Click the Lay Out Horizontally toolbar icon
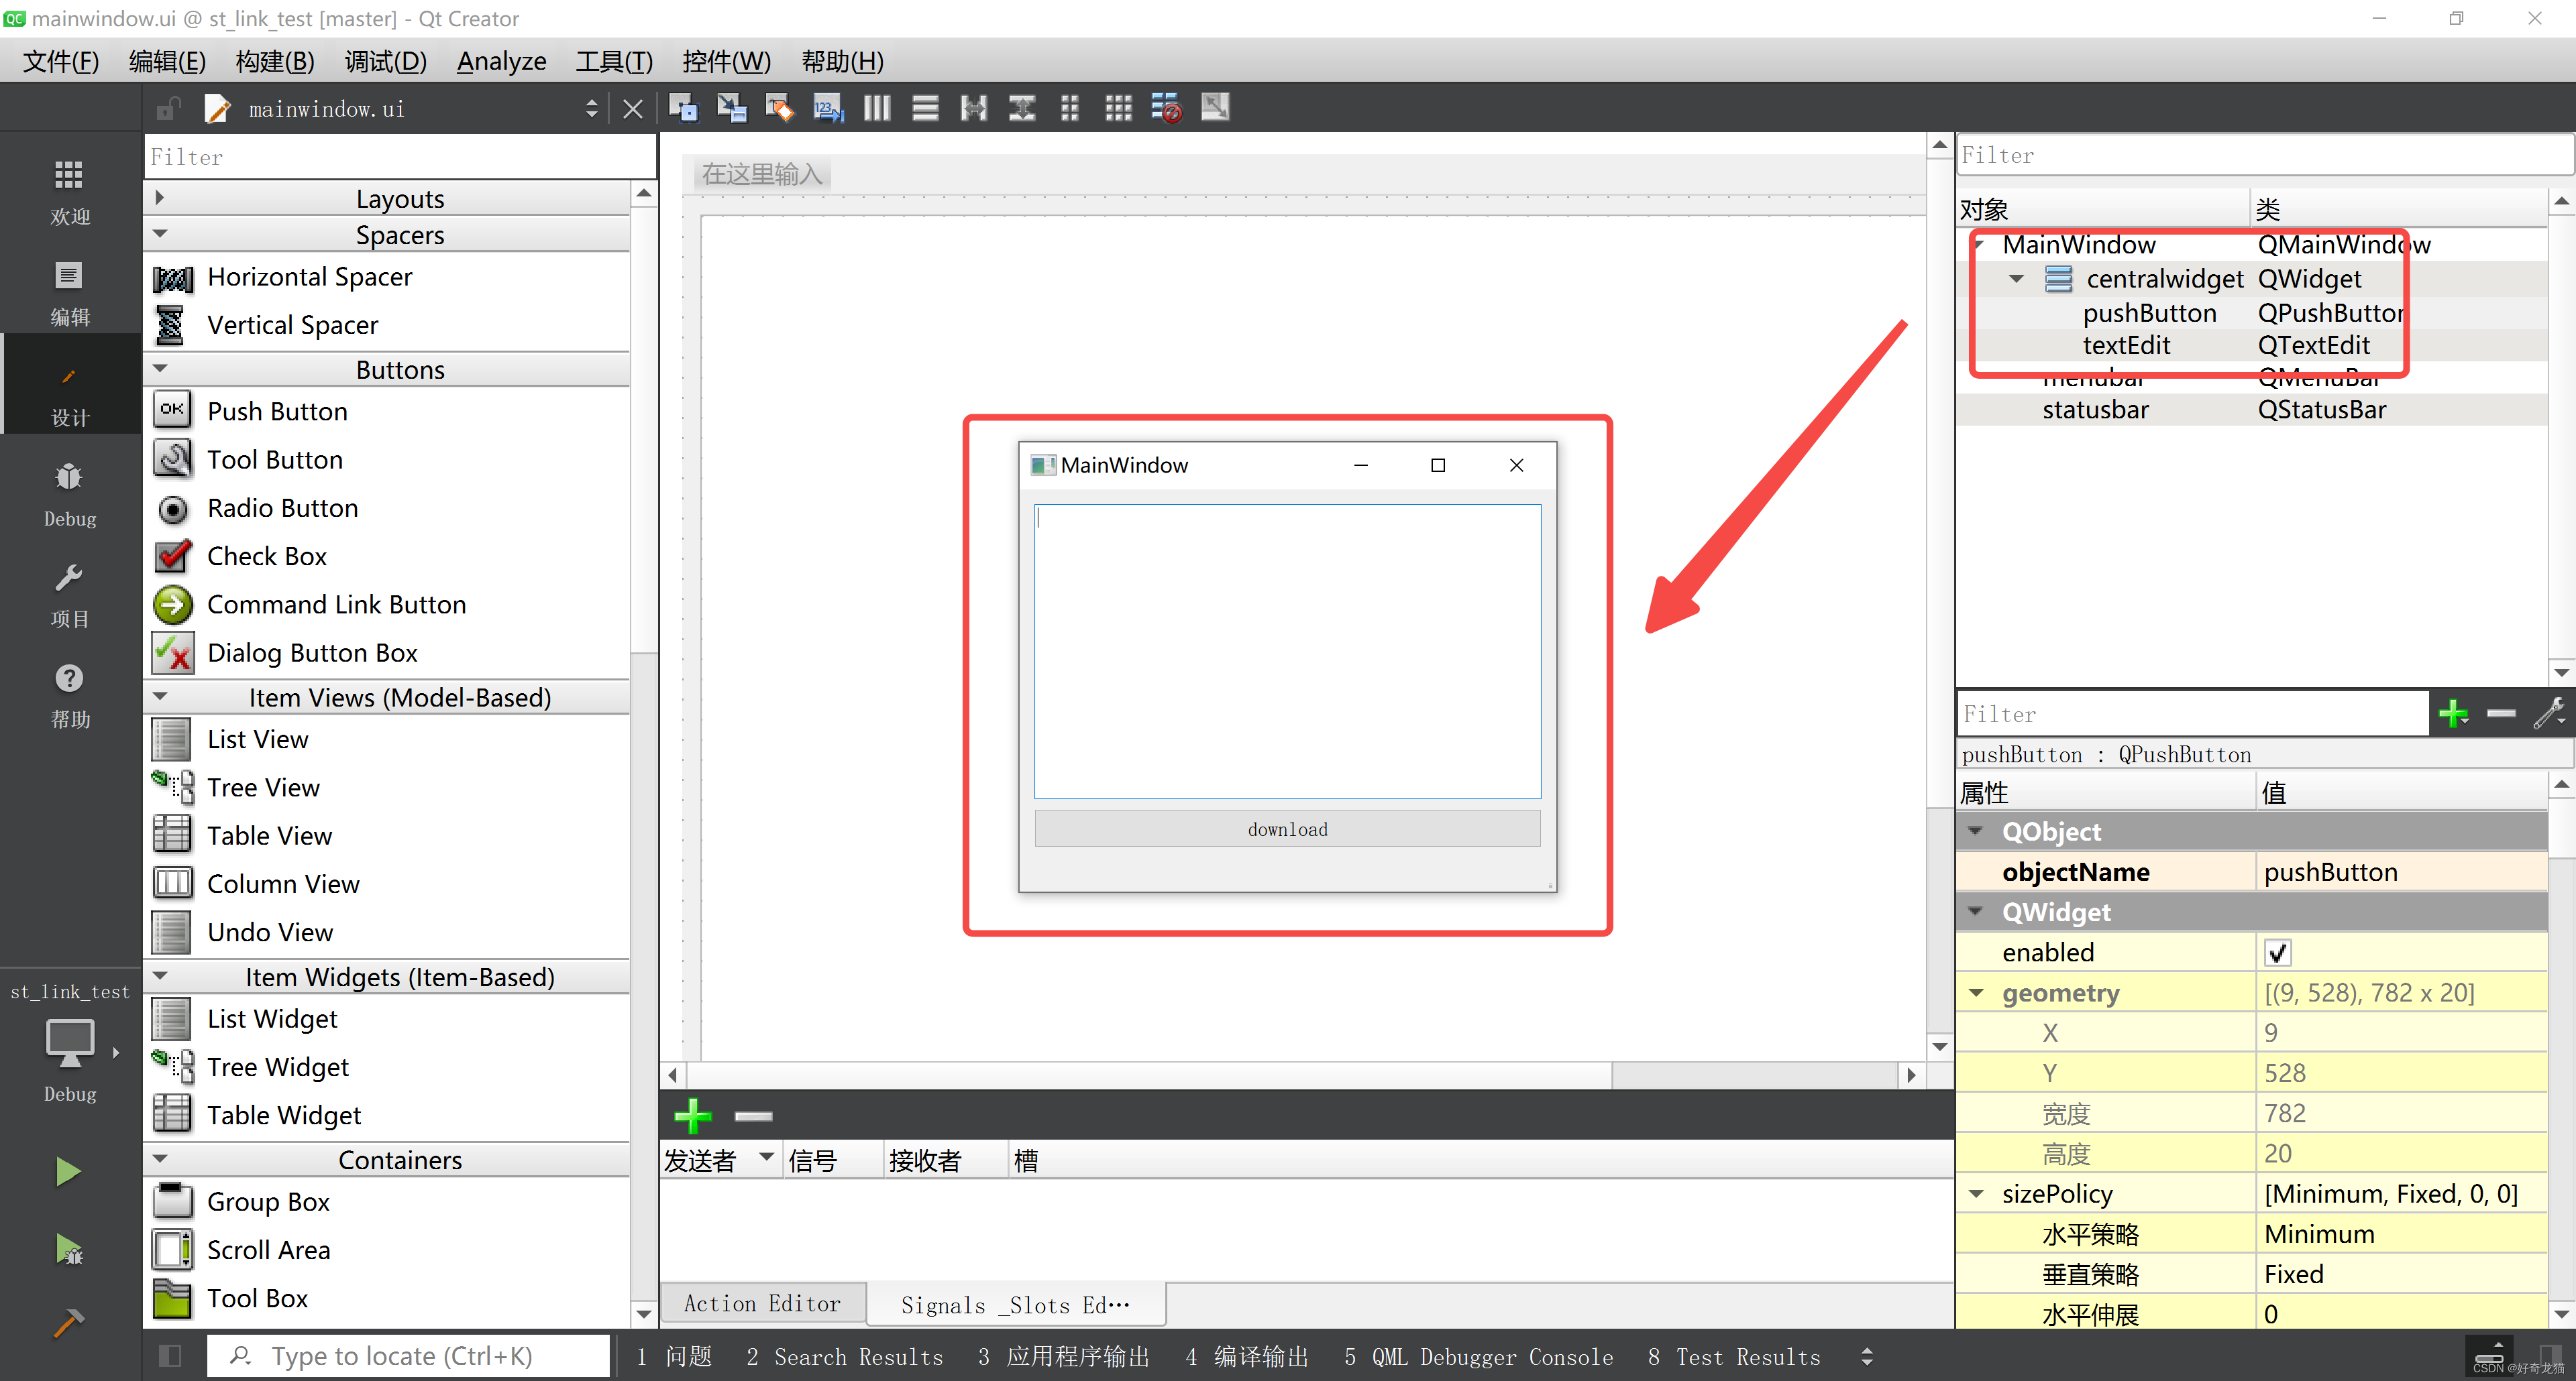Screen dimensions: 2576x1381 877,108
